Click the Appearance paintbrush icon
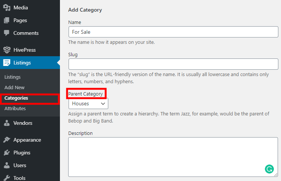This screenshot has height=181, width=281. (x=7, y=140)
